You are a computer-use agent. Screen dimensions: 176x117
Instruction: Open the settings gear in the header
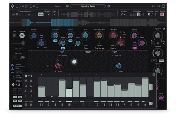pyautogui.click(x=163, y=6)
